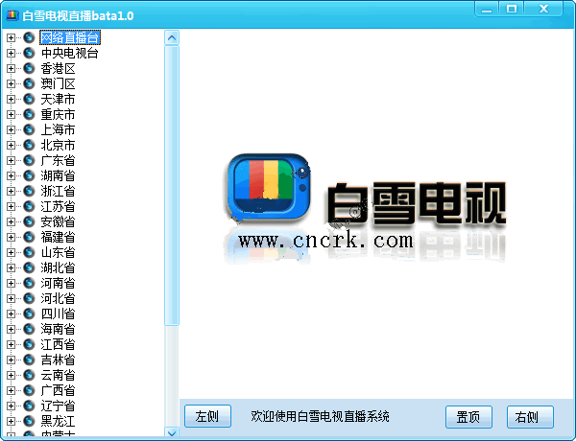Viewport: 576px width, 441px height.
Task: Click the globe icon beside 江西省
Action: (29, 344)
